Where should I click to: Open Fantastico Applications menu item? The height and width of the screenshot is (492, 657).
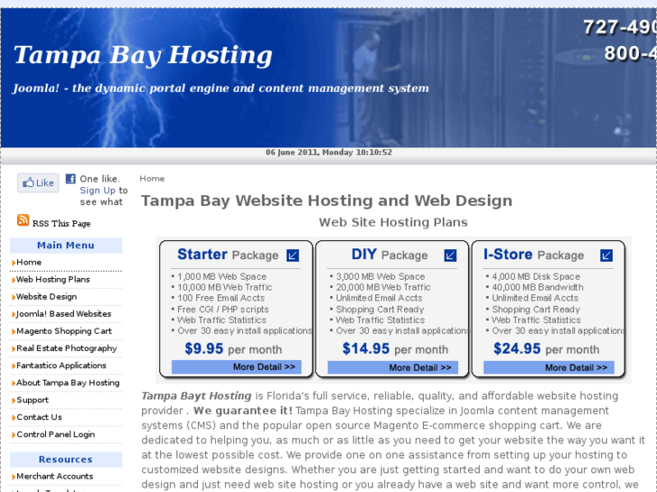coord(61,366)
